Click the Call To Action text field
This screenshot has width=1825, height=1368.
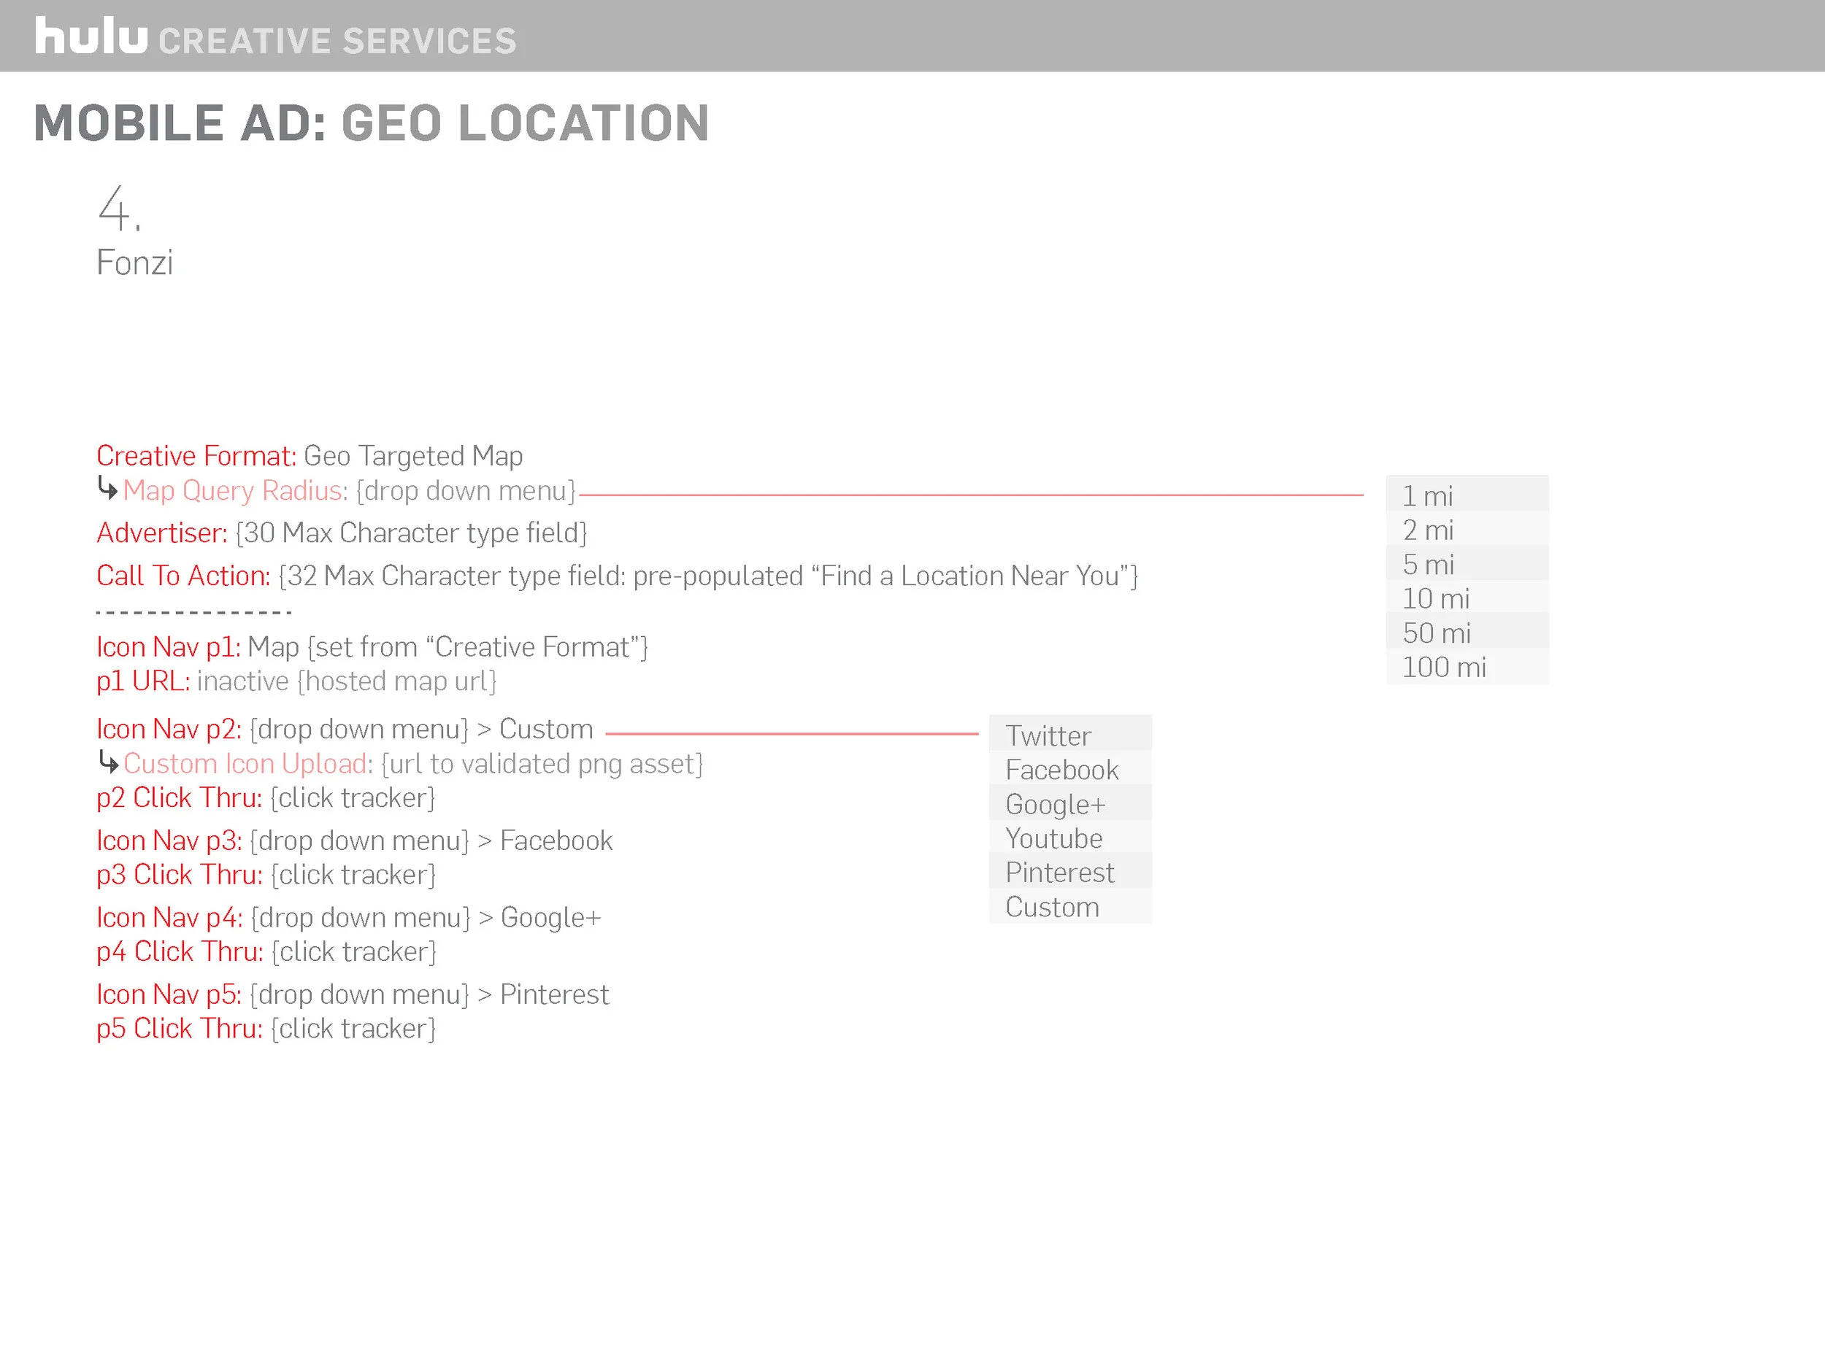[x=708, y=576]
